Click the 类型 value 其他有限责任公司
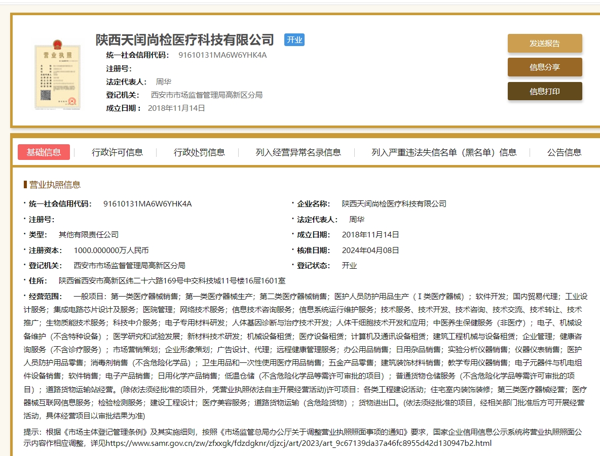This screenshot has height=456, width=600. pyautogui.click(x=88, y=235)
